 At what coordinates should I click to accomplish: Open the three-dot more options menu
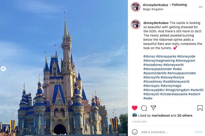(x=201, y=7)
